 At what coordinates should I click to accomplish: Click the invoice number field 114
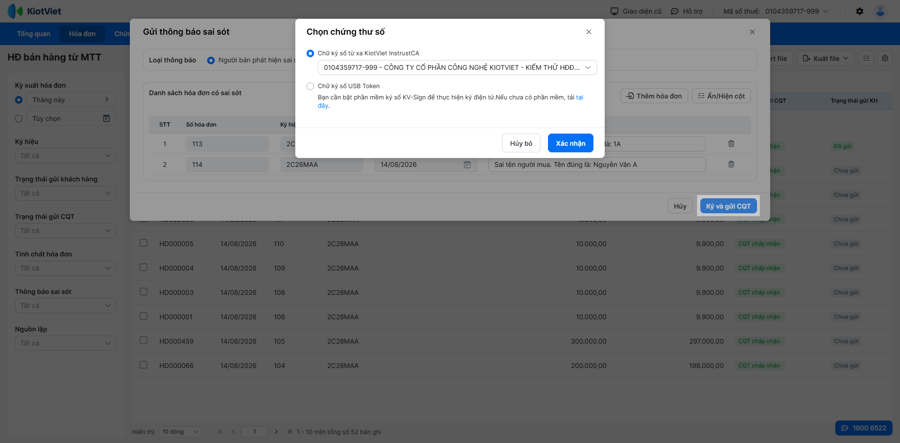click(227, 165)
